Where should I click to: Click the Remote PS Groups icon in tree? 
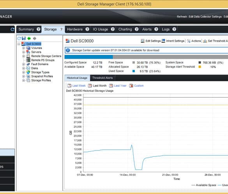(28, 60)
